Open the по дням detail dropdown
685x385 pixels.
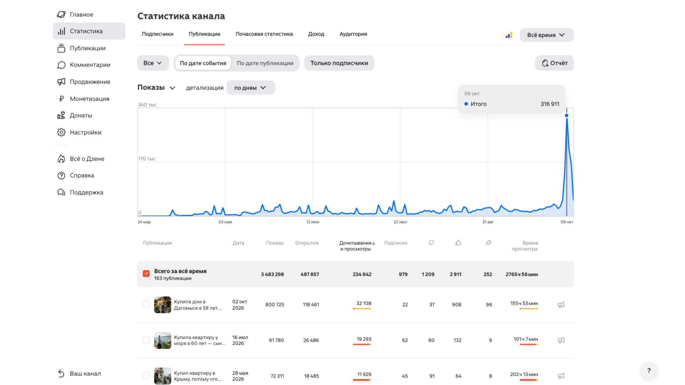pos(250,88)
